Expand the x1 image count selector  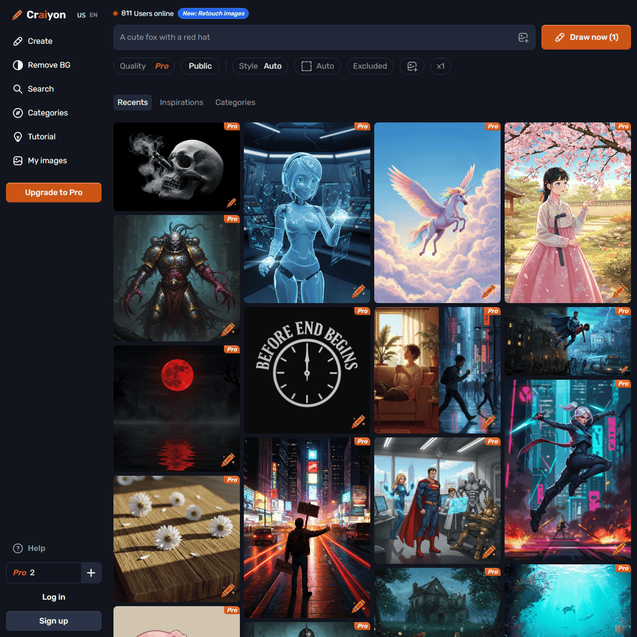[440, 66]
